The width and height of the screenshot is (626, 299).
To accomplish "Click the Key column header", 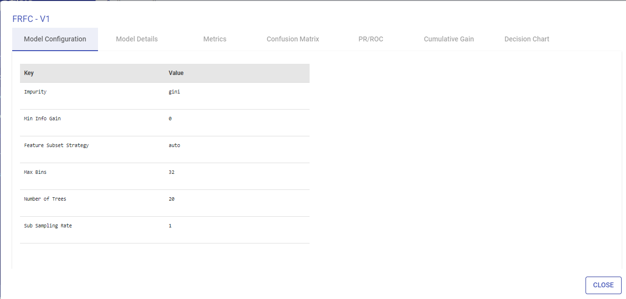I will tap(29, 73).
